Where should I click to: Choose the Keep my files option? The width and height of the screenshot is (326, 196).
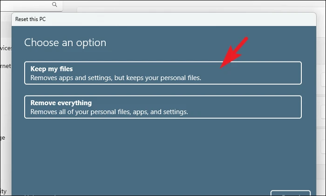163,73
